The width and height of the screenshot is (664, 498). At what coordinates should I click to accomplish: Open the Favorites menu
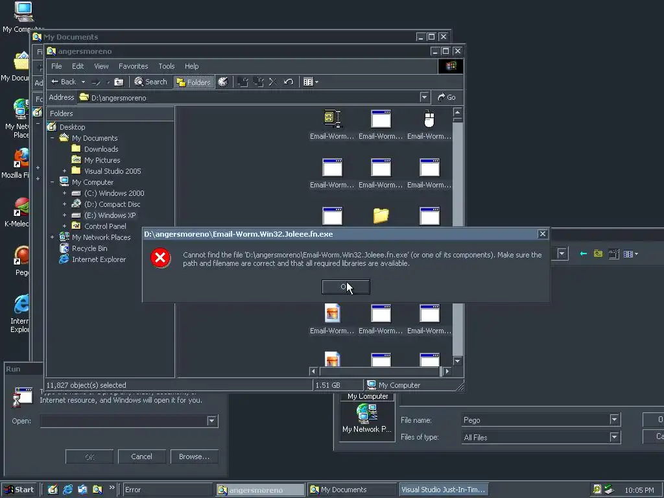pos(133,66)
